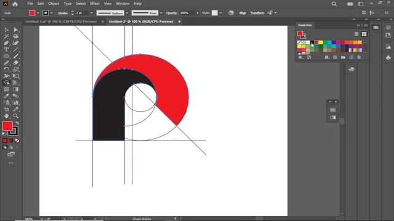This screenshot has width=394, height=221.
Task: Open the Window menu
Action: [x=123, y=4]
